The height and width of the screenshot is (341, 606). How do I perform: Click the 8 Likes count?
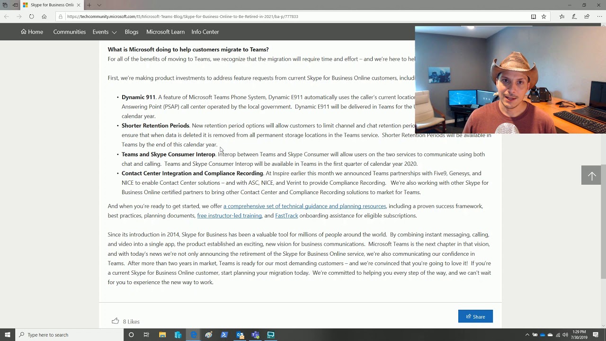[131, 322]
